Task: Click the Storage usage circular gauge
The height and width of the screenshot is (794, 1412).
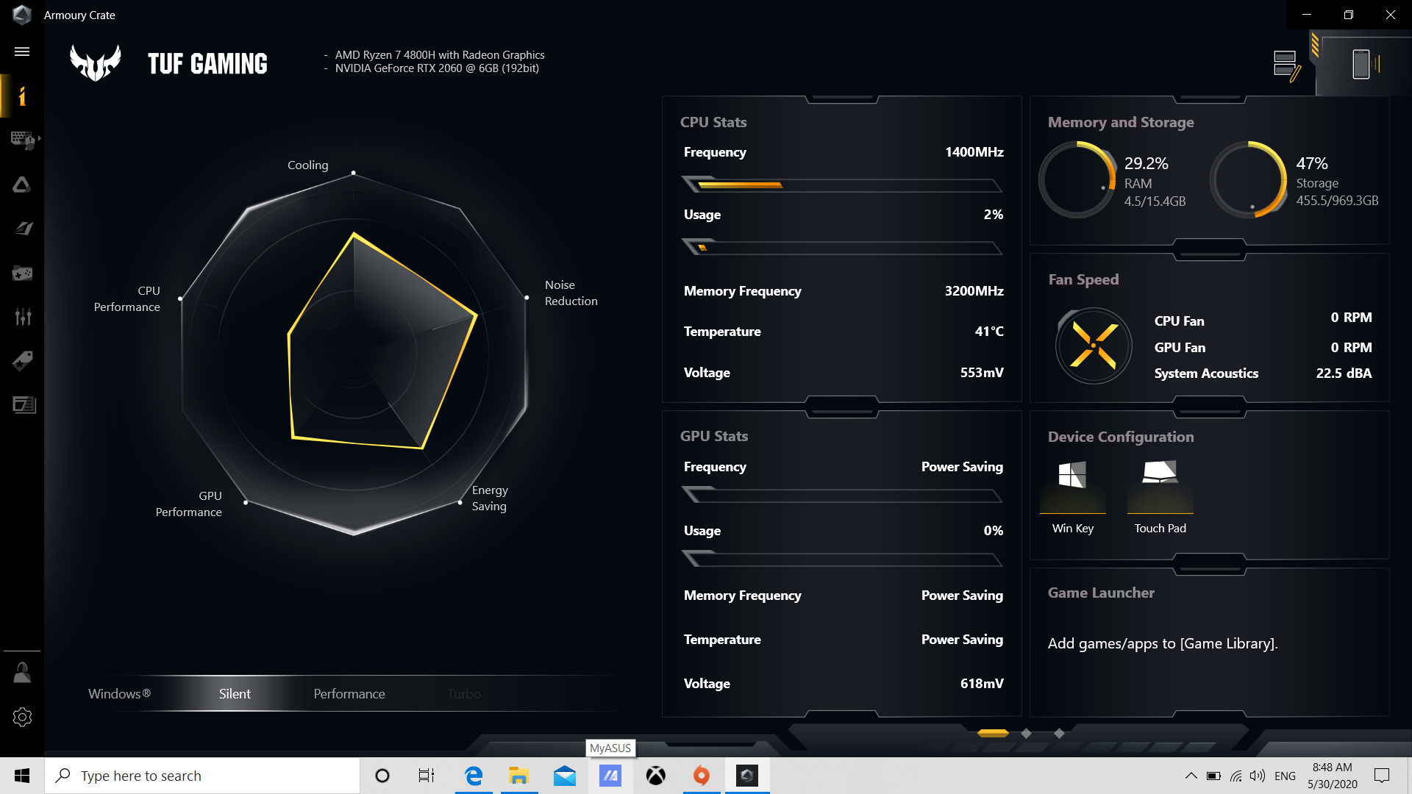Action: (x=1249, y=179)
